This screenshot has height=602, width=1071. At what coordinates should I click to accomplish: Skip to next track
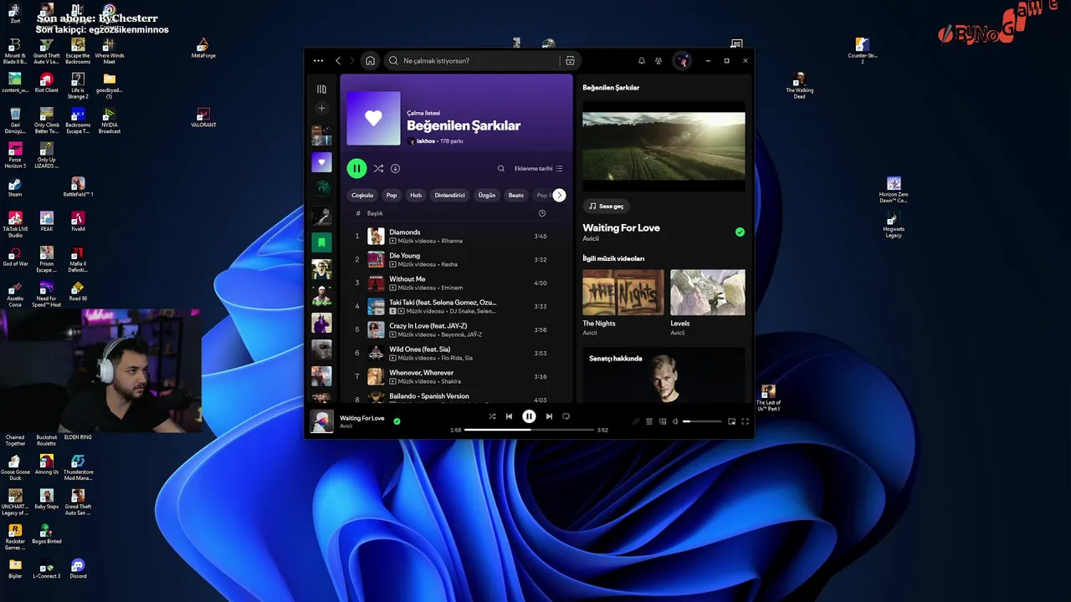point(549,416)
